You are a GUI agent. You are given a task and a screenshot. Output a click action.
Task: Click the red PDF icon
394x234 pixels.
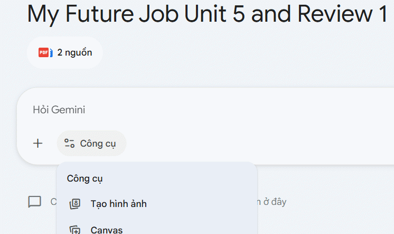click(43, 52)
